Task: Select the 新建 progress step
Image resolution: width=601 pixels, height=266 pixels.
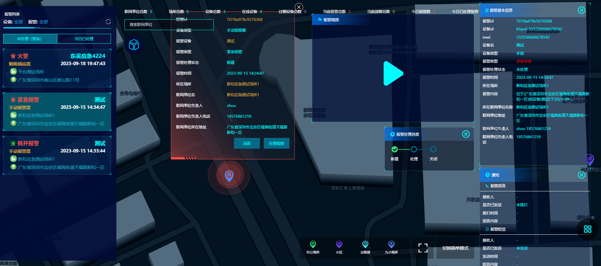Action: (x=395, y=149)
